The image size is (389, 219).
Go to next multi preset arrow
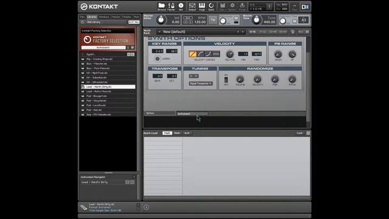click(243, 32)
